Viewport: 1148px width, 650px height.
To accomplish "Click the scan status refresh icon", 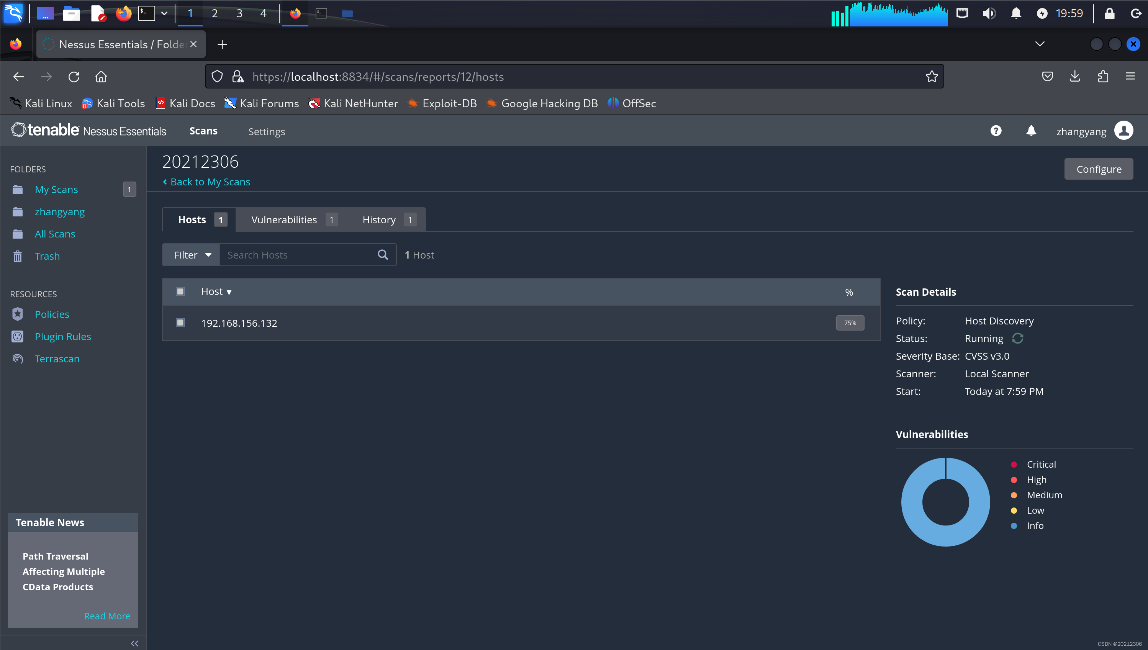I will click(x=1018, y=338).
